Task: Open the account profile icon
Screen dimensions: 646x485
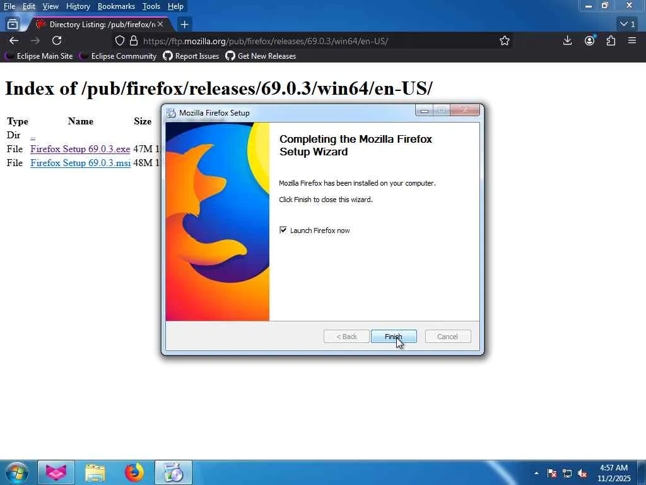Action: pos(590,40)
